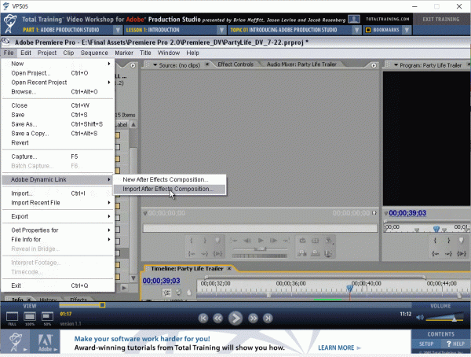Adjust the training volume slider
This screenshot has height=357, width=471.
click(x=455, y=318)
